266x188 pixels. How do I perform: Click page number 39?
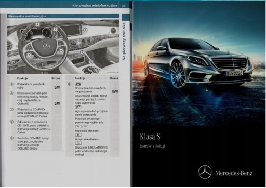click(124, 6)
